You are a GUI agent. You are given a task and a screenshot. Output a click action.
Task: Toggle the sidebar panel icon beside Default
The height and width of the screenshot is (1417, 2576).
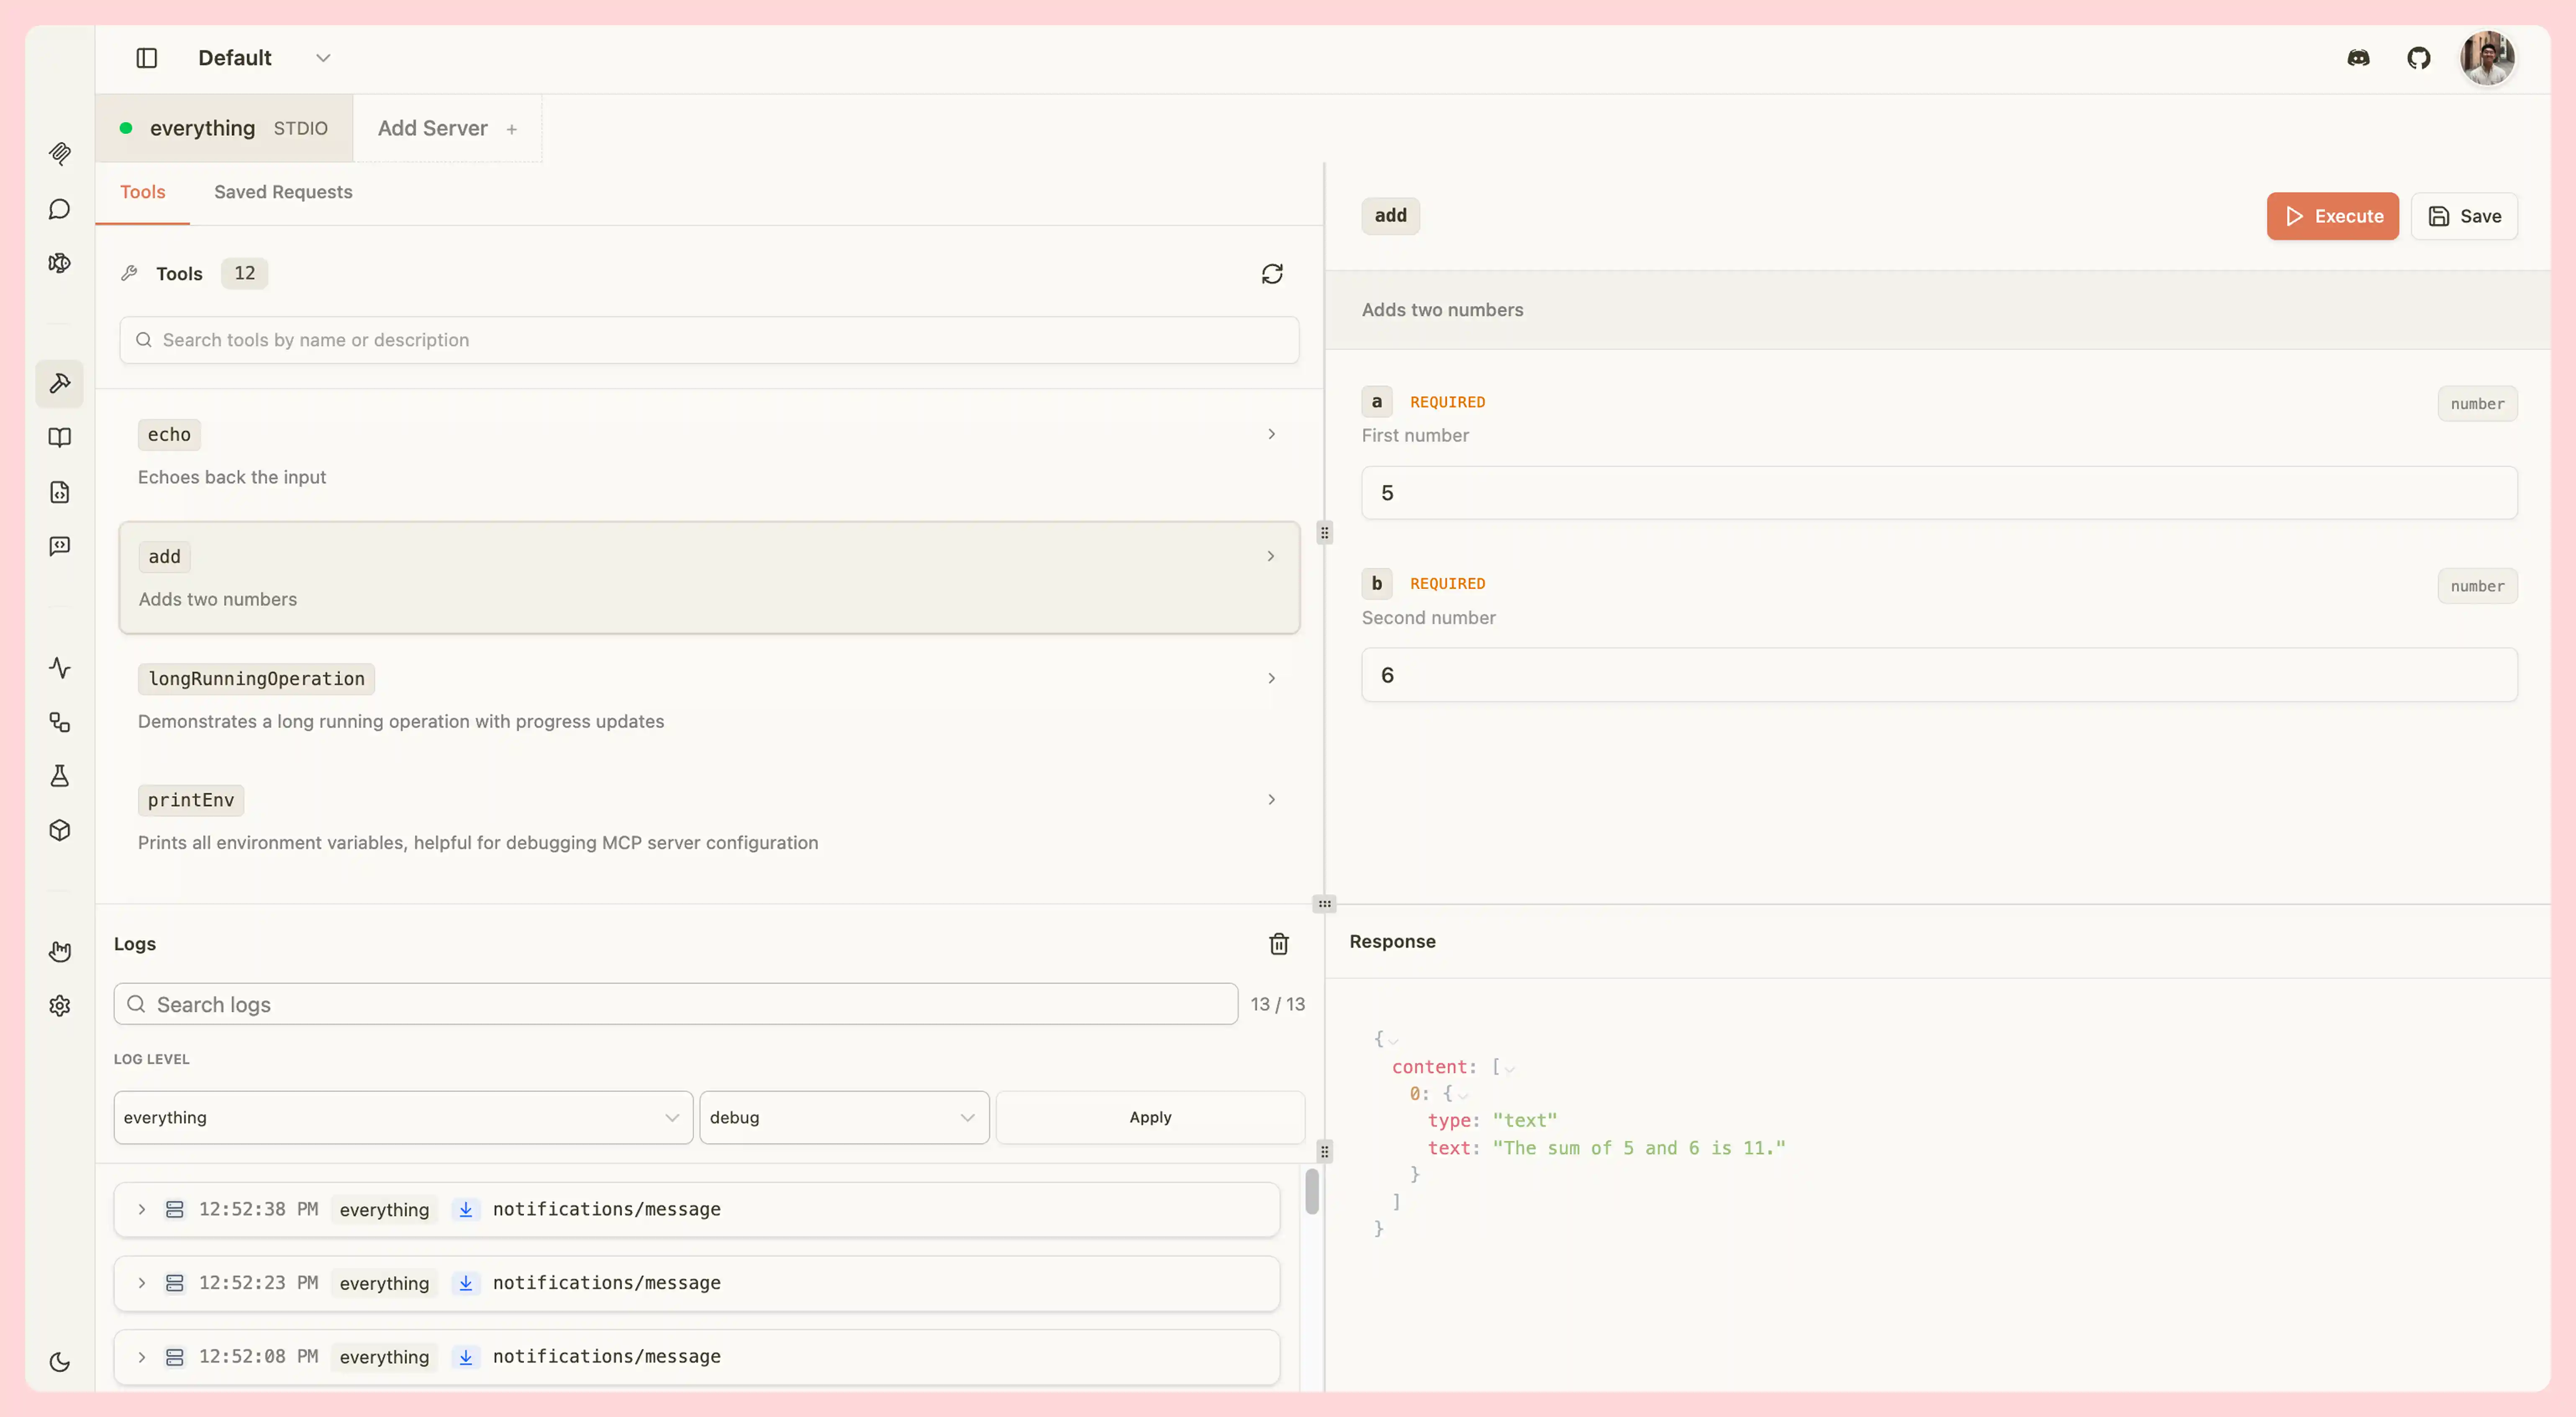[147, 58]
